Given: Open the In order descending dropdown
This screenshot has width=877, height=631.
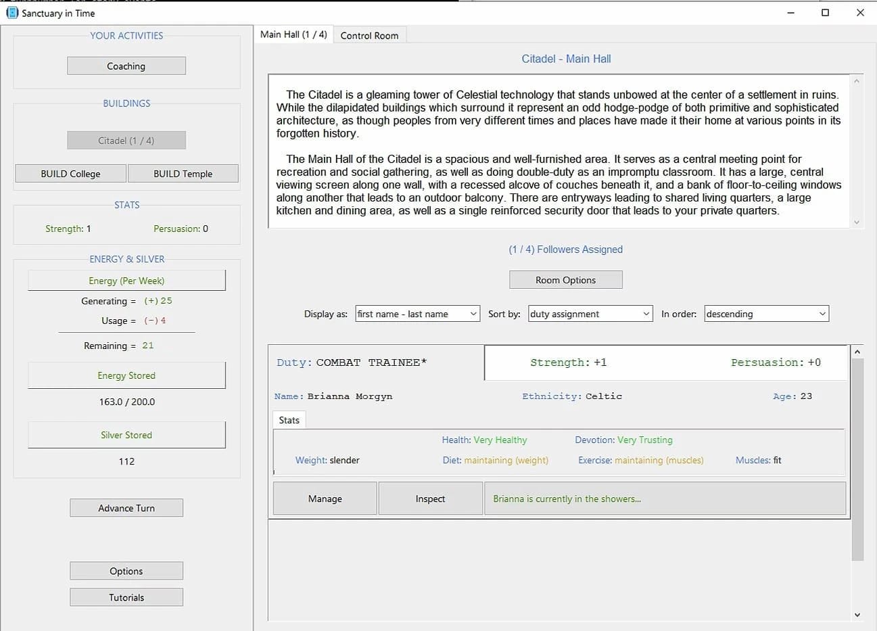Looking at the screenshot, I should pyautogui.click(x=767, y=314).
